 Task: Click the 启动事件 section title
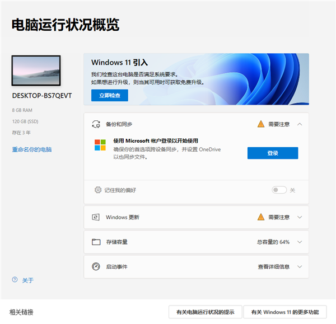point(117,266)
